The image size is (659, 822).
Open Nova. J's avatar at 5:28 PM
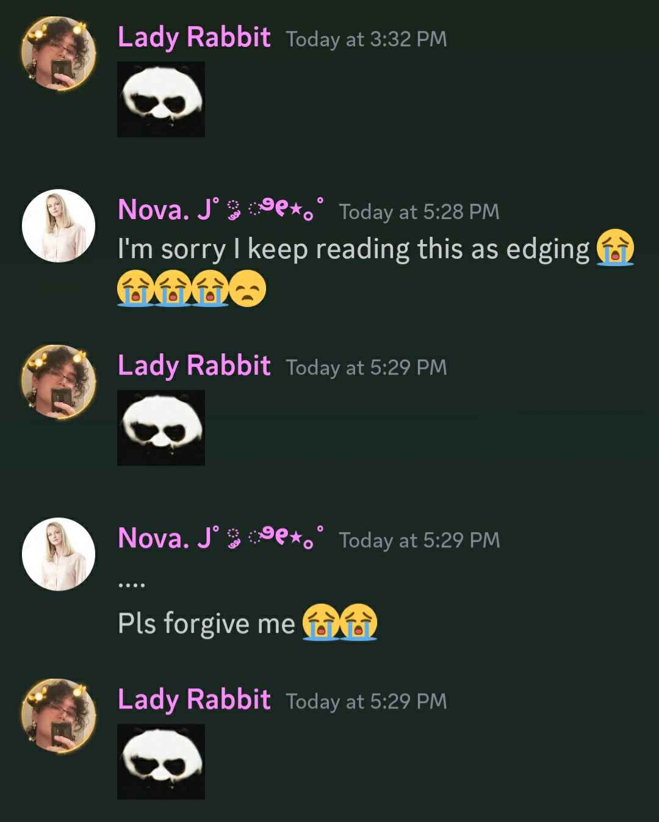tap(59, 226)
